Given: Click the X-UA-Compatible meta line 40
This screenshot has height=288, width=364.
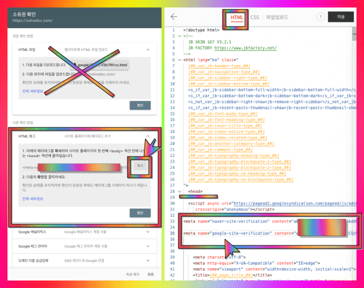Looking at the screenshot, I should click(x=256, y=263).
